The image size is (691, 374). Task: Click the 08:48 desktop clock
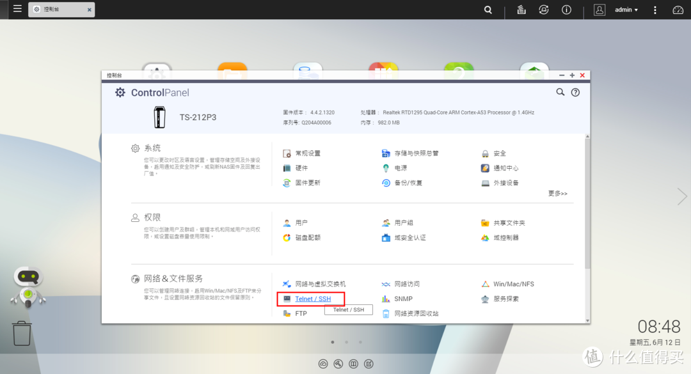(659, 327)
